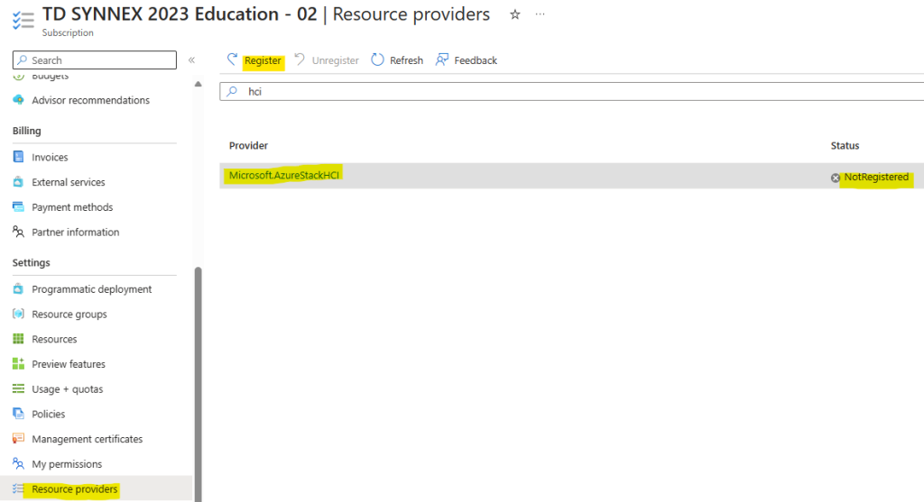Open Advisor recommendations
The image size is (924, 502).
tap(91, 100)
